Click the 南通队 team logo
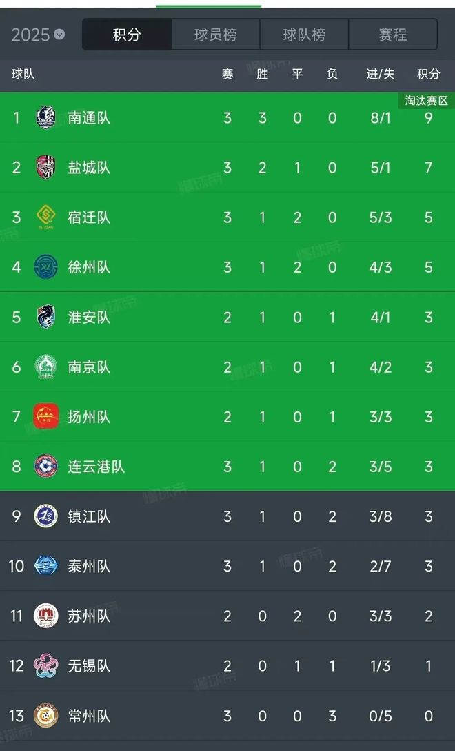This screenshot has height=751, width=455. tap(45, 117)
